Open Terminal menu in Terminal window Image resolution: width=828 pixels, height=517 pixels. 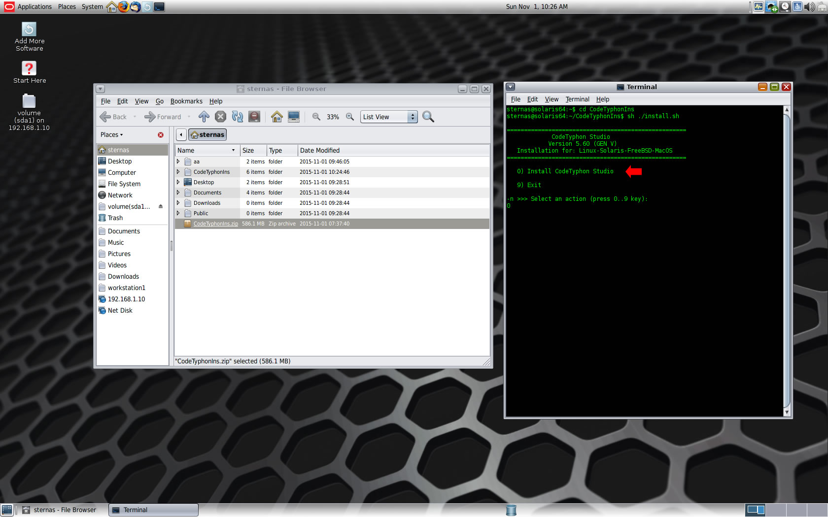click(x=577, y=99)
